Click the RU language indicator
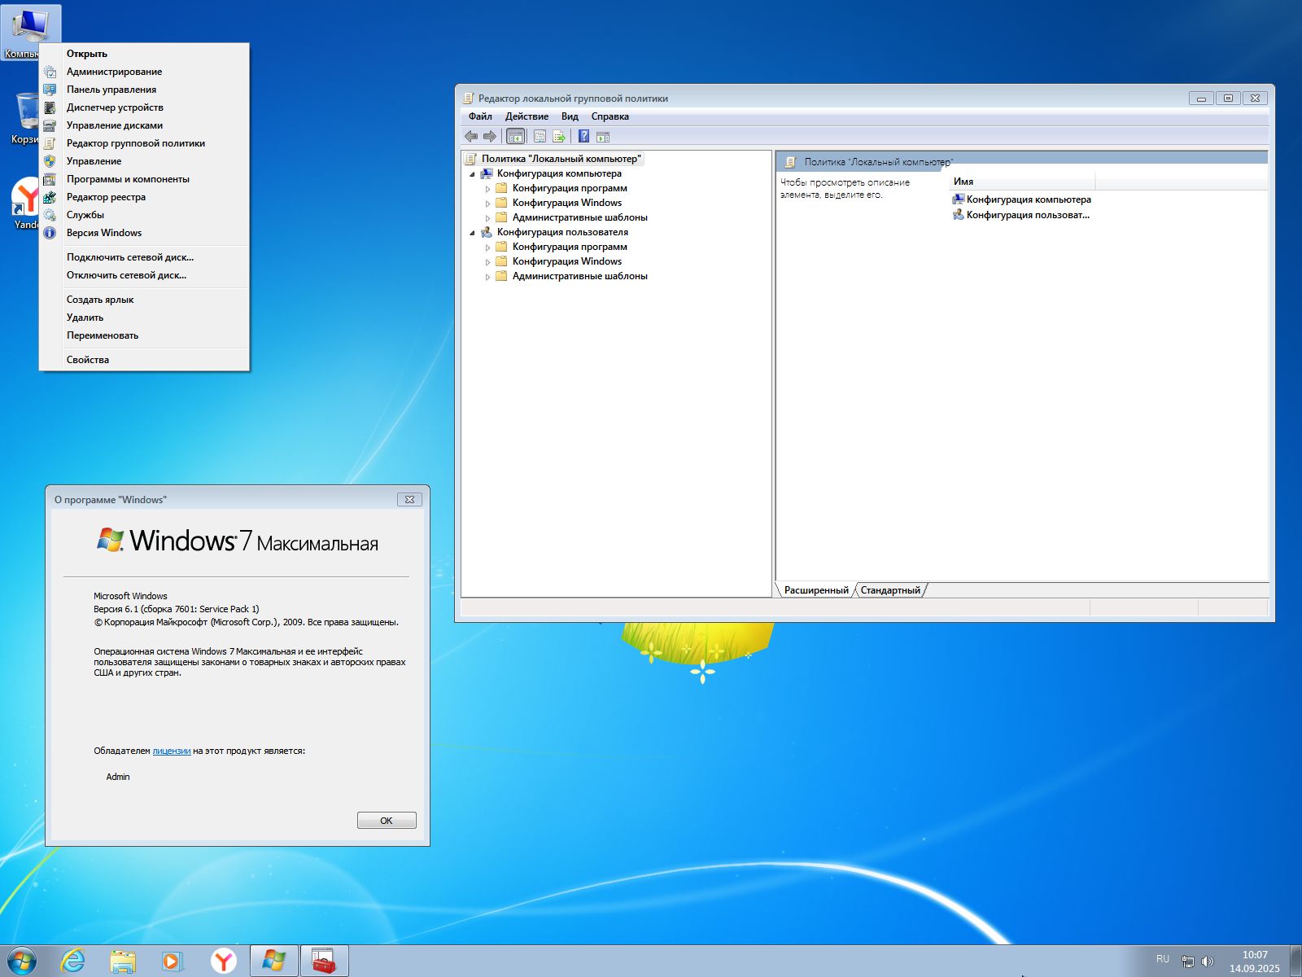The image size is (1302, 977). 1163,959
